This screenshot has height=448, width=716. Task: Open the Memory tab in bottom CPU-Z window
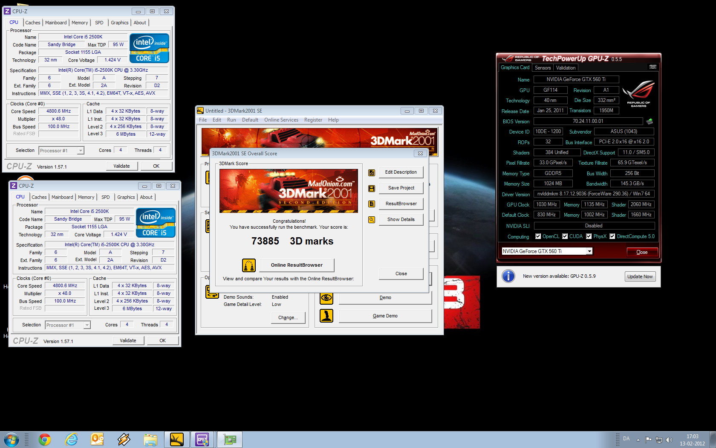pos(86,197)
